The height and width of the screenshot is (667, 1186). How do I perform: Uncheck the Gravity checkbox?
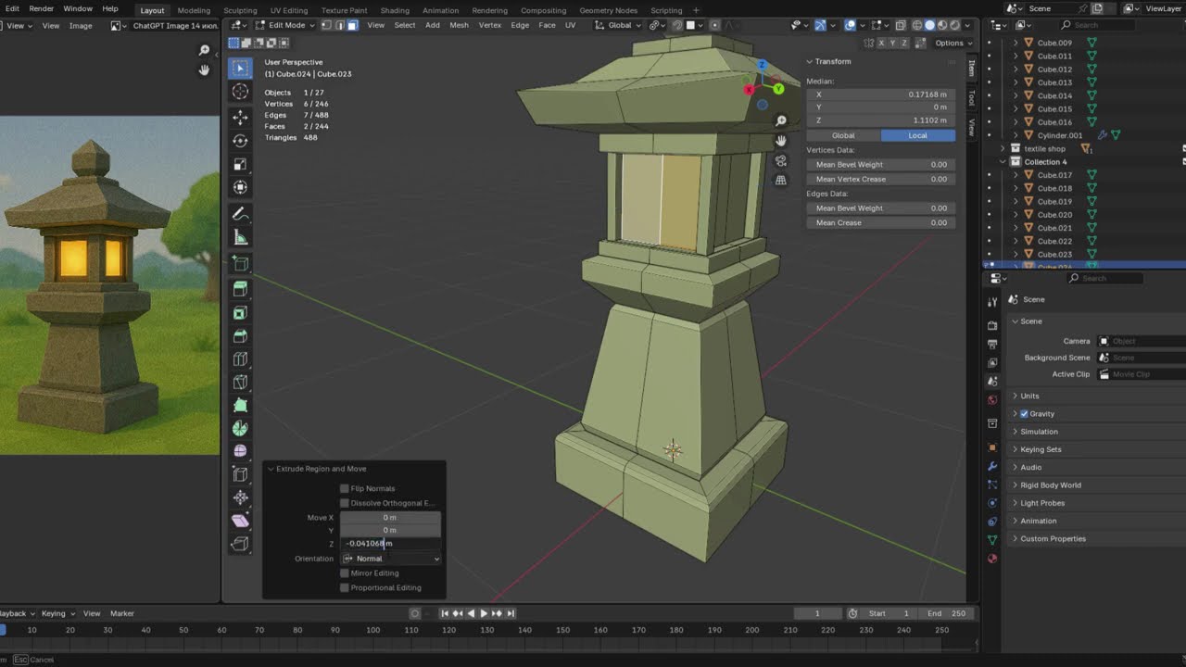[1024, 414]
